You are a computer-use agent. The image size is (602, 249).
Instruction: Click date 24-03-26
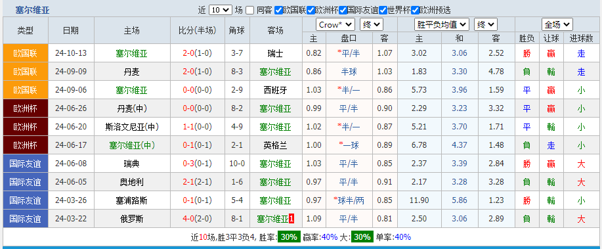71,200
